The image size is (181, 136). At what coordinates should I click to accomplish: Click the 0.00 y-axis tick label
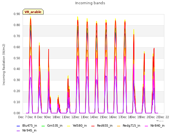[17, 113]
